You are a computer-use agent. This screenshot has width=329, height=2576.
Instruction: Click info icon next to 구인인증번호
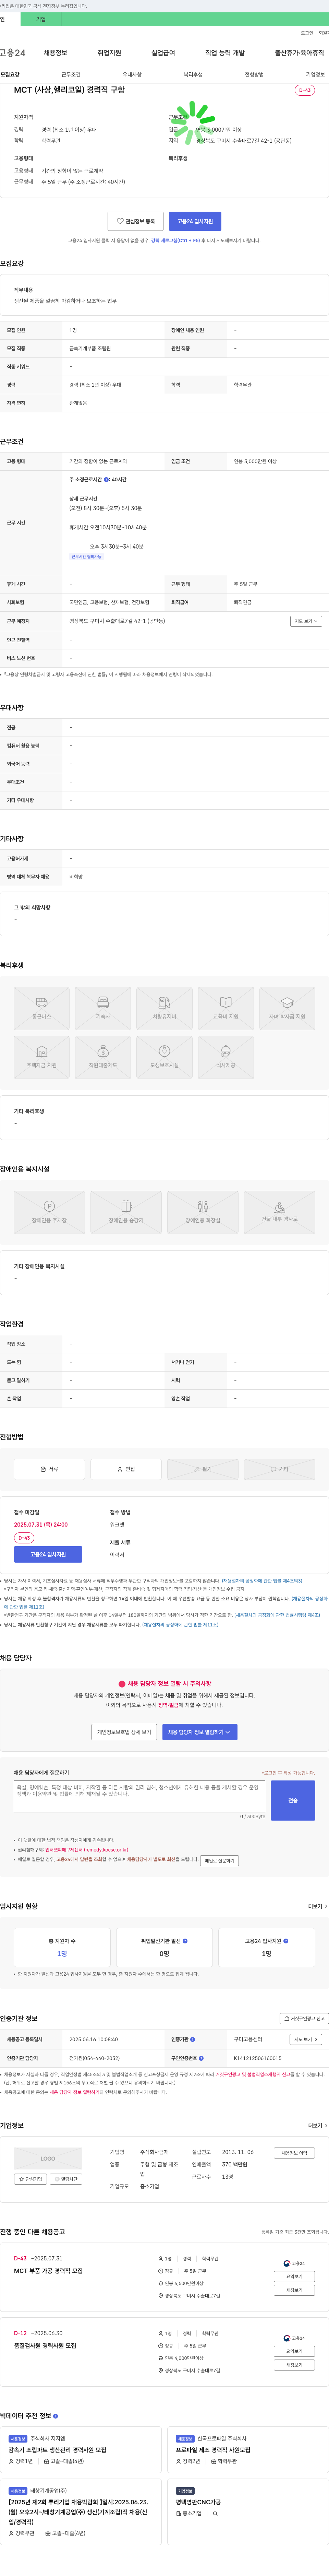(x=201, y=2058)
